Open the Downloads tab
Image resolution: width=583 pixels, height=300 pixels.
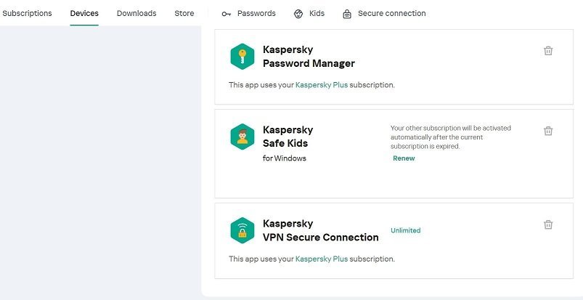136,13
